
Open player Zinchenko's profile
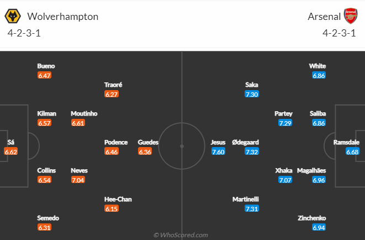[311, 218]
